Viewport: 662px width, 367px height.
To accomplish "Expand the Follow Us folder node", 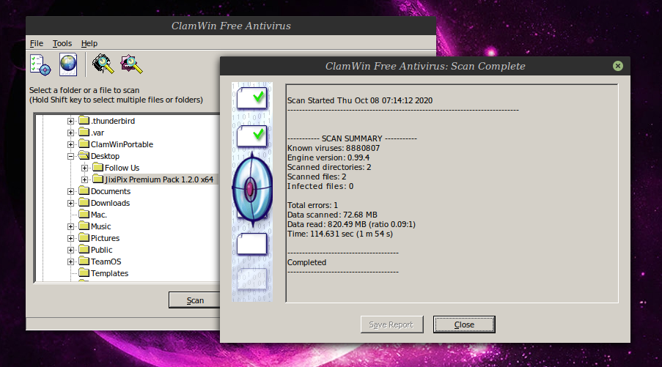I will 84,168.
